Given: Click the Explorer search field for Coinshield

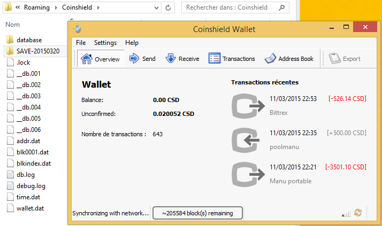Looking at the screenshot, I should click(x=226, y=7).
